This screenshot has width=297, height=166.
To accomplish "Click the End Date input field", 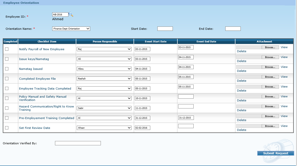I will point(233,29).
